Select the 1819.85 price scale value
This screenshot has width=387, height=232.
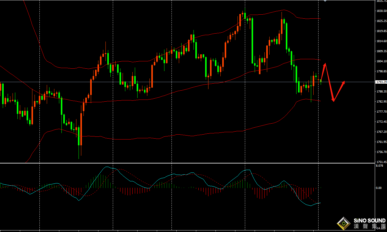tap(381, 31)
